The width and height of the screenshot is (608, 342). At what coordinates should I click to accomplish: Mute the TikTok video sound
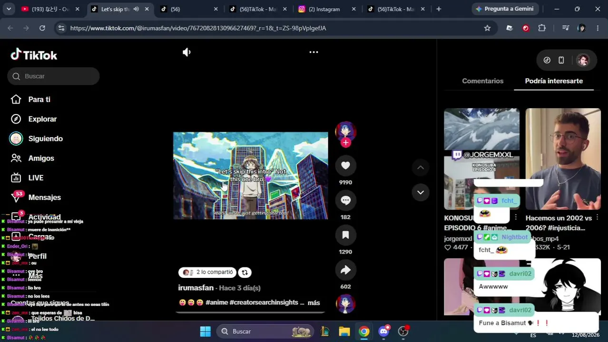pyautogui.click(x=186, y=52)
